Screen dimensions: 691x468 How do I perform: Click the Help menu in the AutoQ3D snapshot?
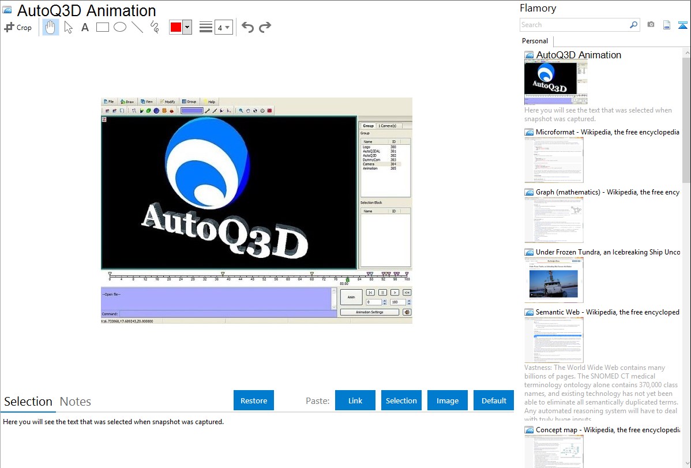(209, 102)
